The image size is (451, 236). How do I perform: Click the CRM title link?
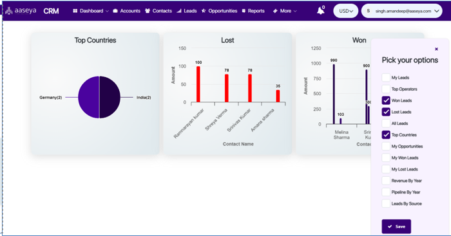tap(51, 11)
